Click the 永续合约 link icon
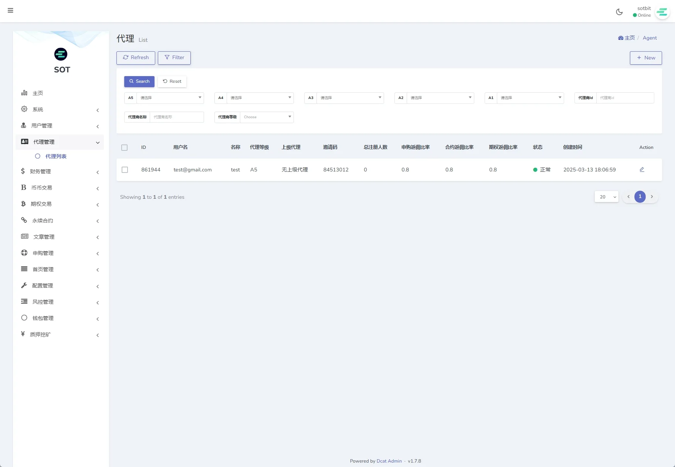 coord(24,220)
